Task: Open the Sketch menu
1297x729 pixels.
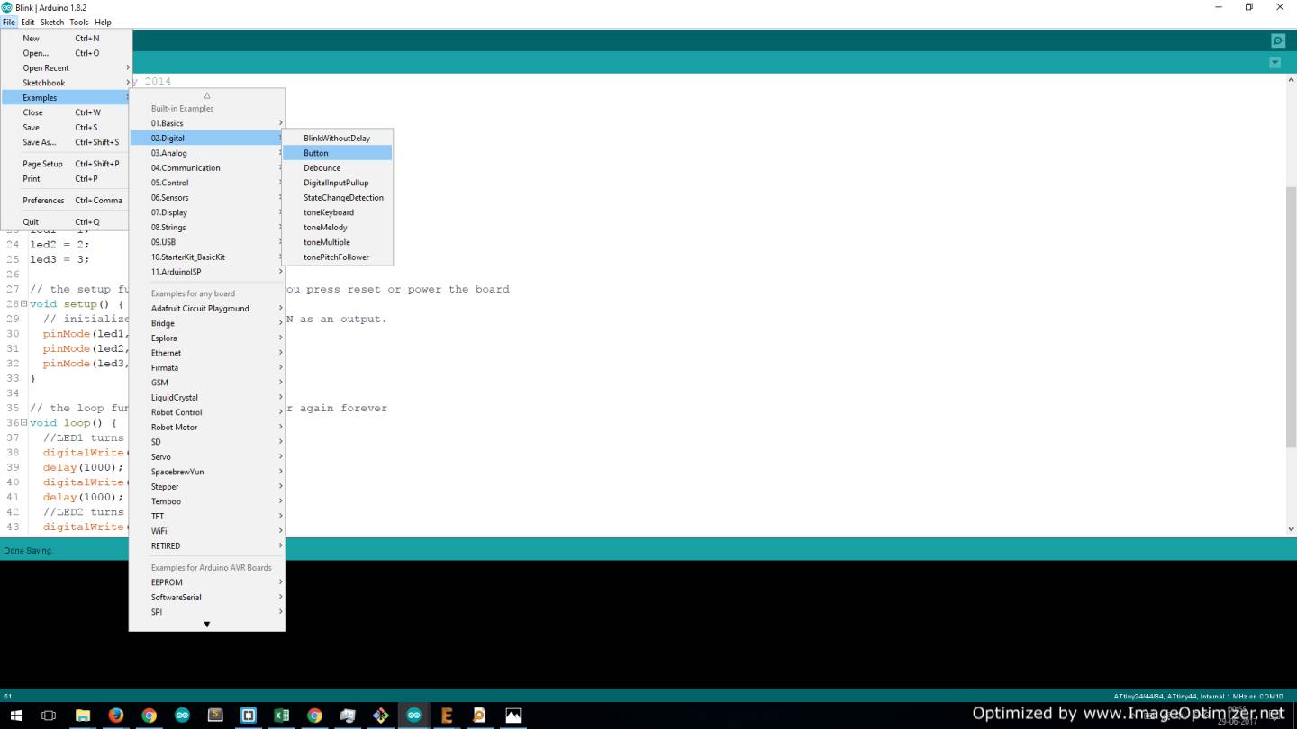Action: 52,22
